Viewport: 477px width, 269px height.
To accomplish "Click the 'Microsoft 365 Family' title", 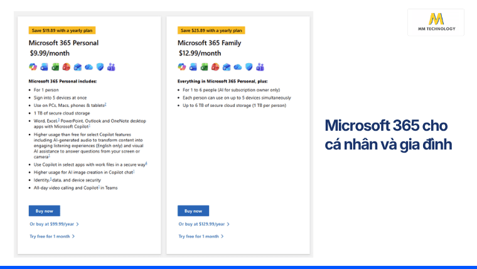I will coord(209,43).
